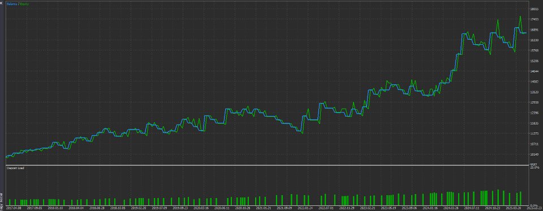Select the 2020.06.11 date label

click(x=222, y=209)
